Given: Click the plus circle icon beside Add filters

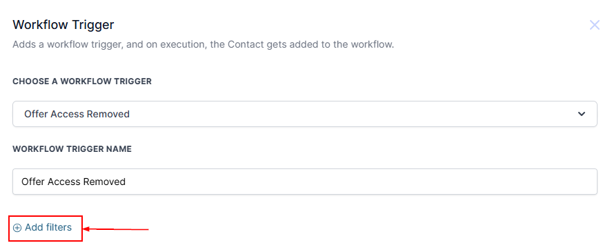Looking at the screenshot, I should click(x=17, y=228).
